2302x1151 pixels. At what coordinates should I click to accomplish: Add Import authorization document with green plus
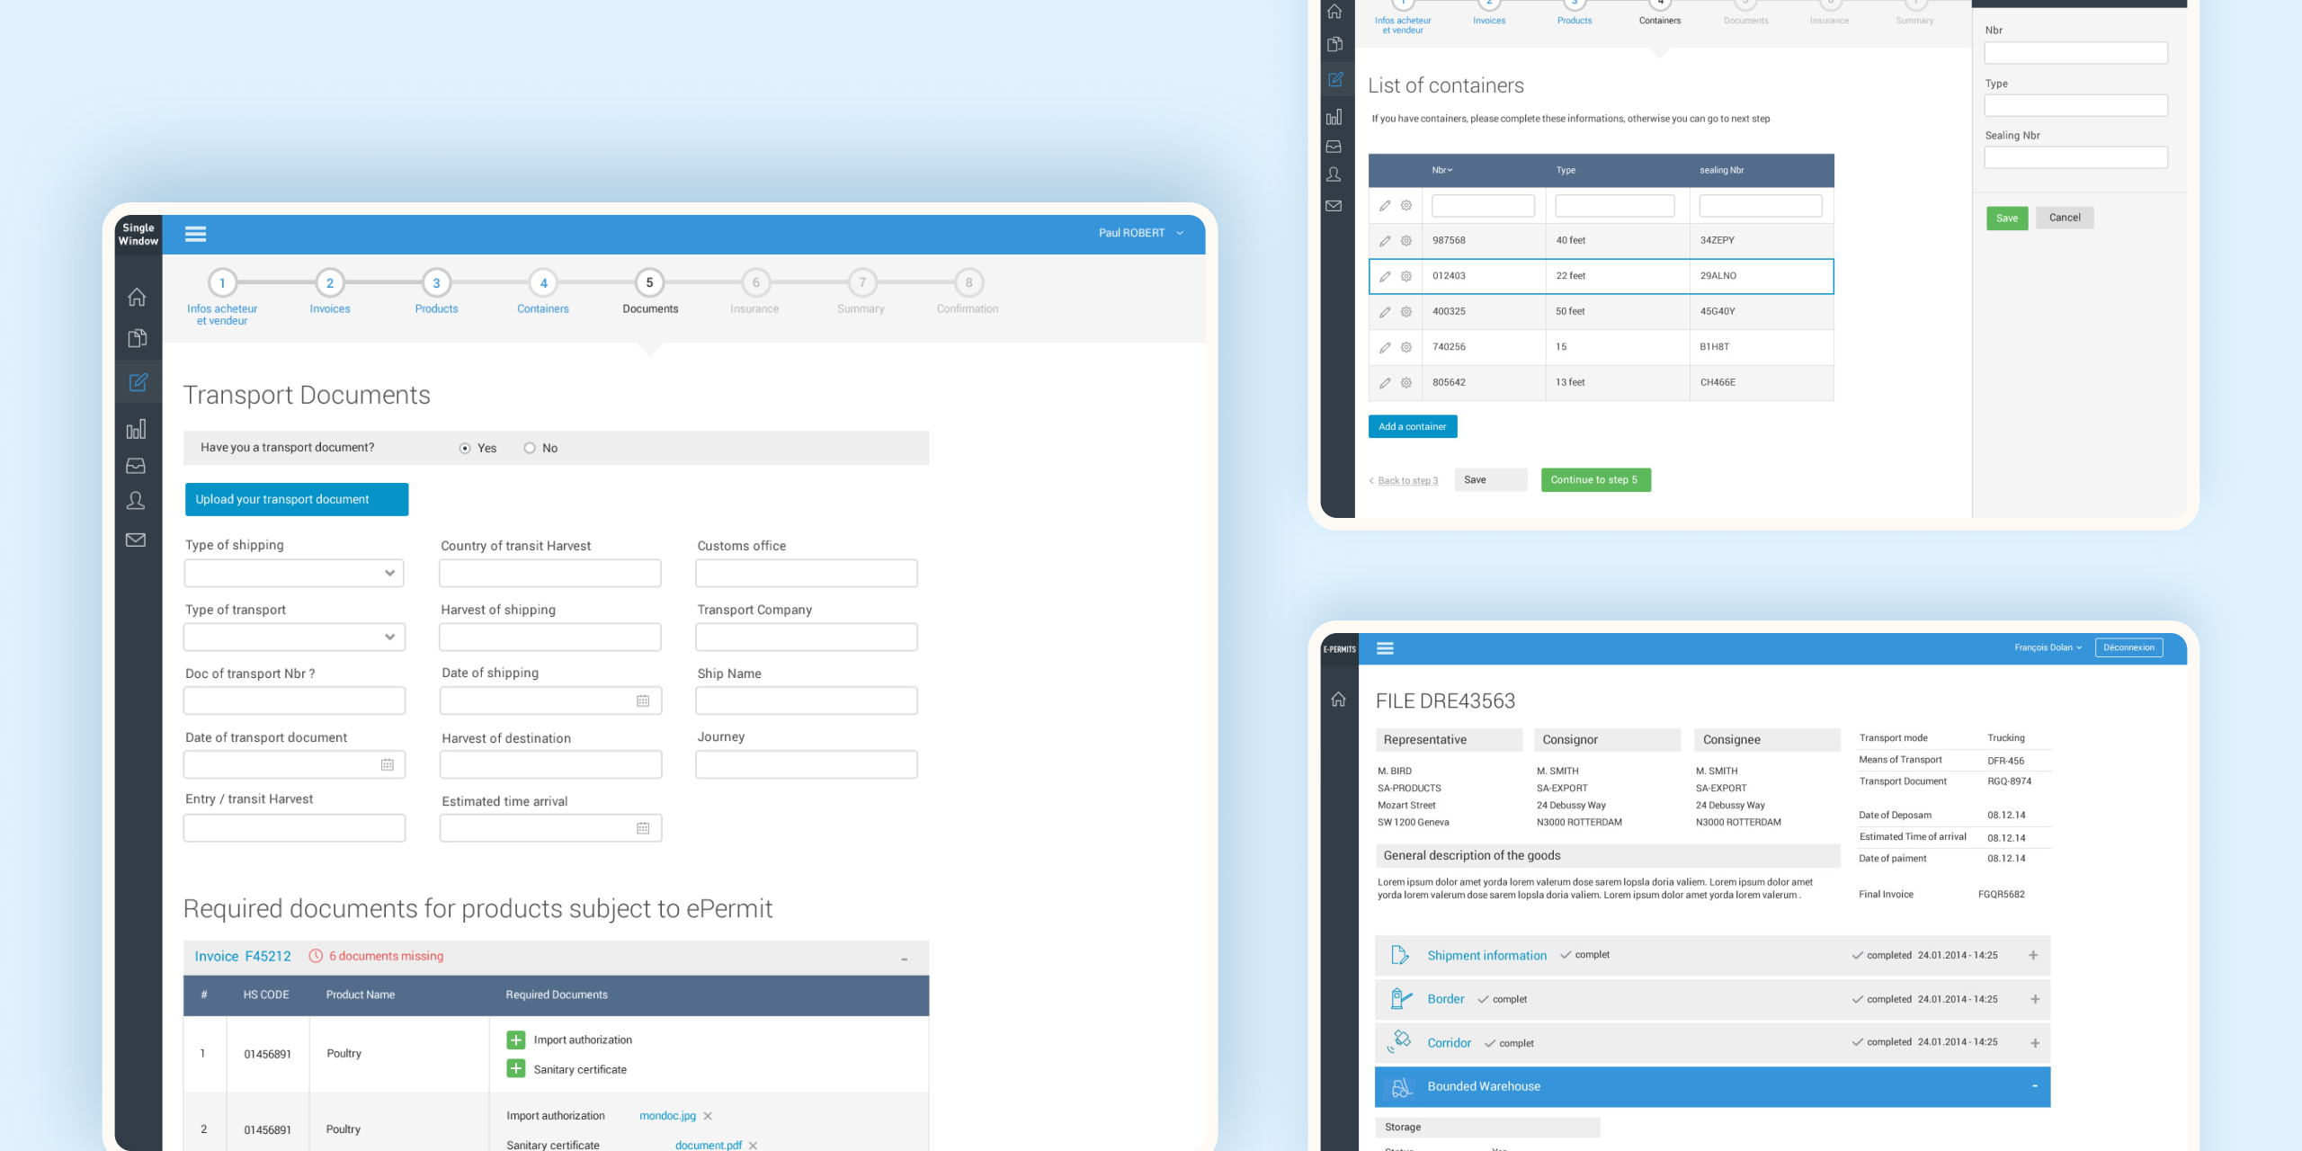click(516, 1039)
